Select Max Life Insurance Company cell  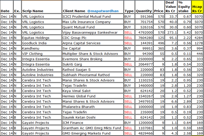pyautogui.click(x=93, y=22)
